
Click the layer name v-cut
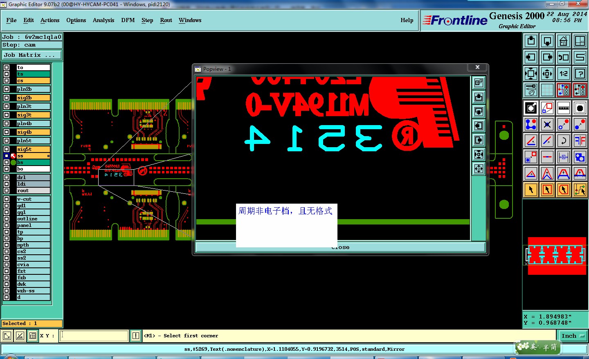(33, 199)
